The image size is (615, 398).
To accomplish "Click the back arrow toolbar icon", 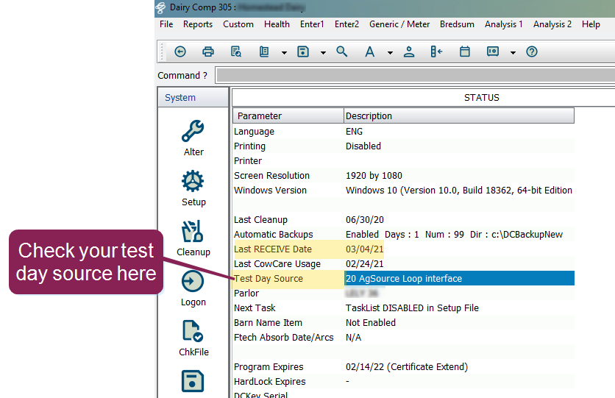I will coord(180,51).
